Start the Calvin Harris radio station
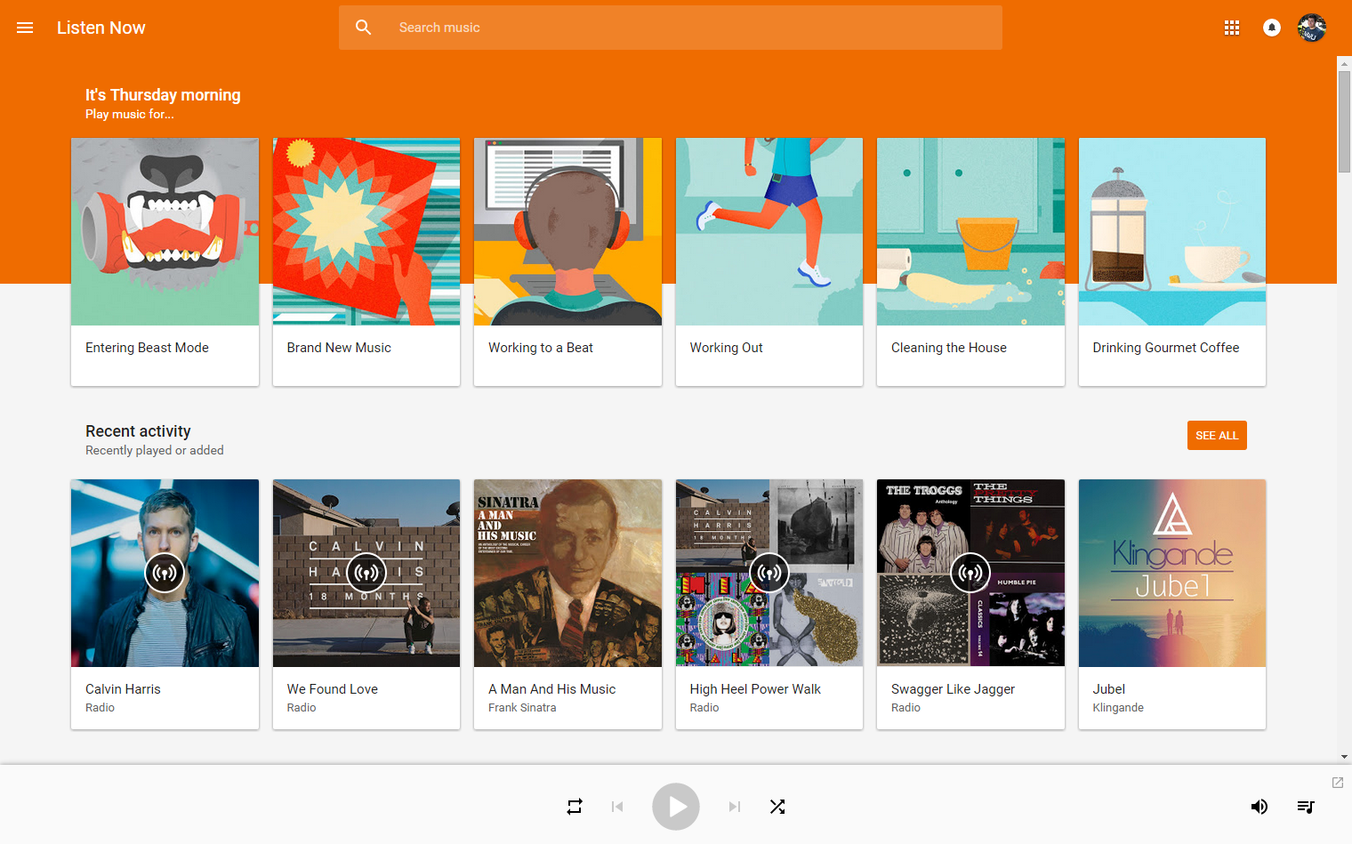The height and width of the screenshot is (844, 1352). [165, 573]
